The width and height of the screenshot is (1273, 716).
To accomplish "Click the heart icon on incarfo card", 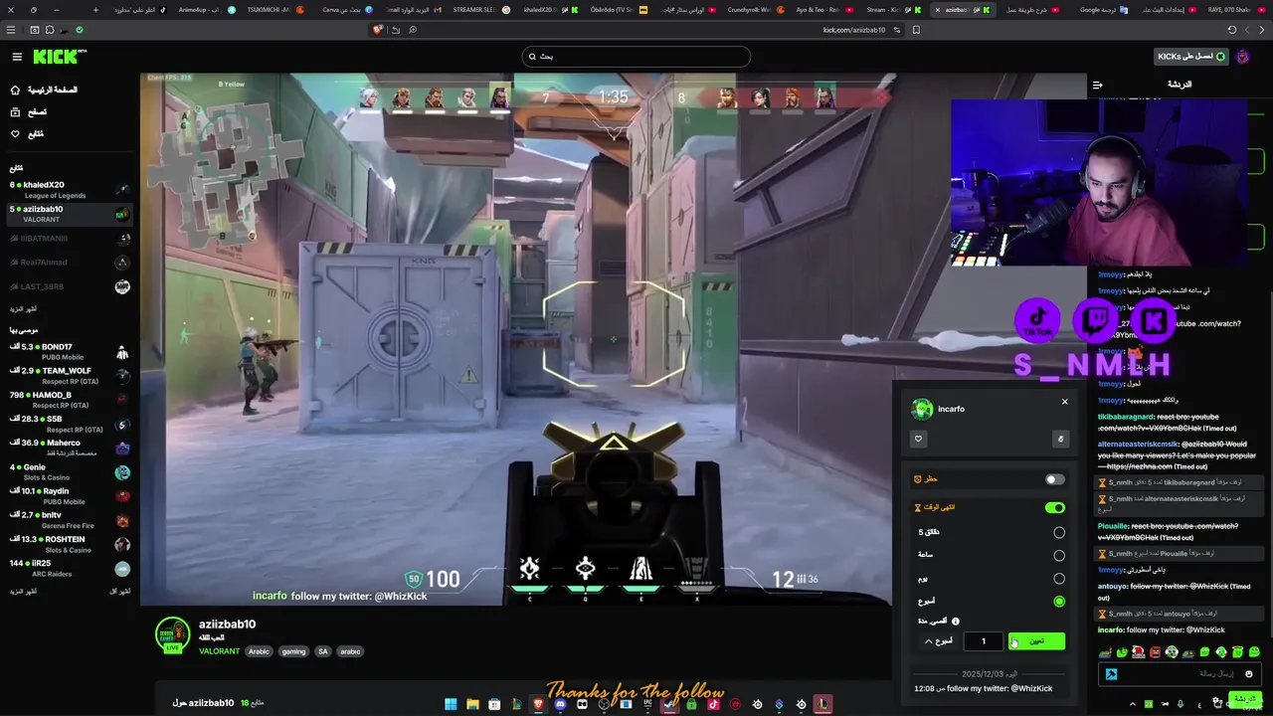I will coord(918,439).
